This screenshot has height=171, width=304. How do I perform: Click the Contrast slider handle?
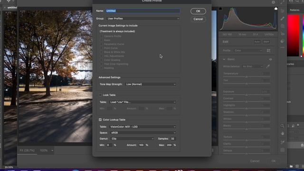point(247,102)
